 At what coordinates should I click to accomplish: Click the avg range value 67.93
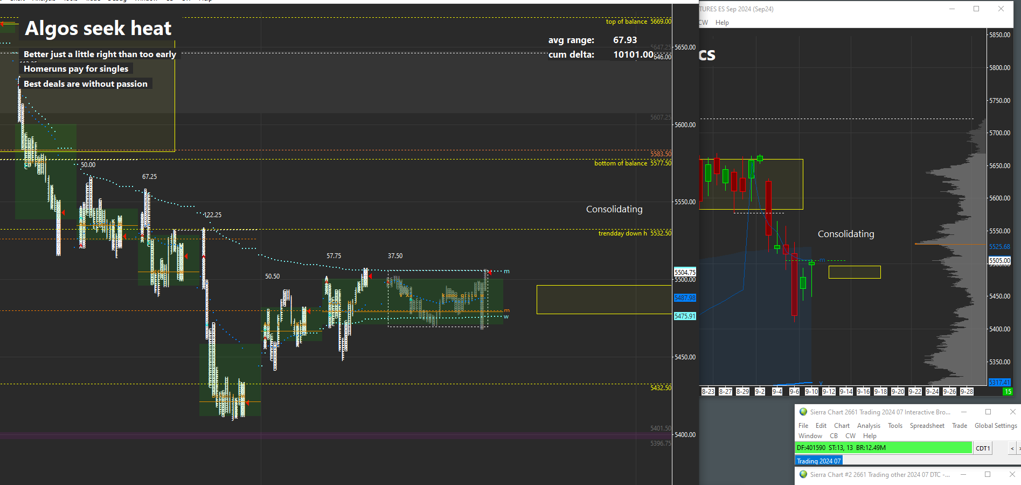(625, 40)
